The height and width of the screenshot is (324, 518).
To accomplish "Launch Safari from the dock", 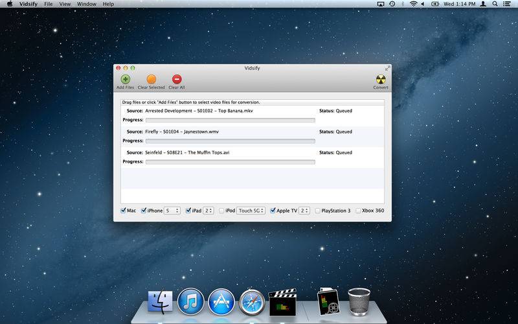I will coord(252,302).
